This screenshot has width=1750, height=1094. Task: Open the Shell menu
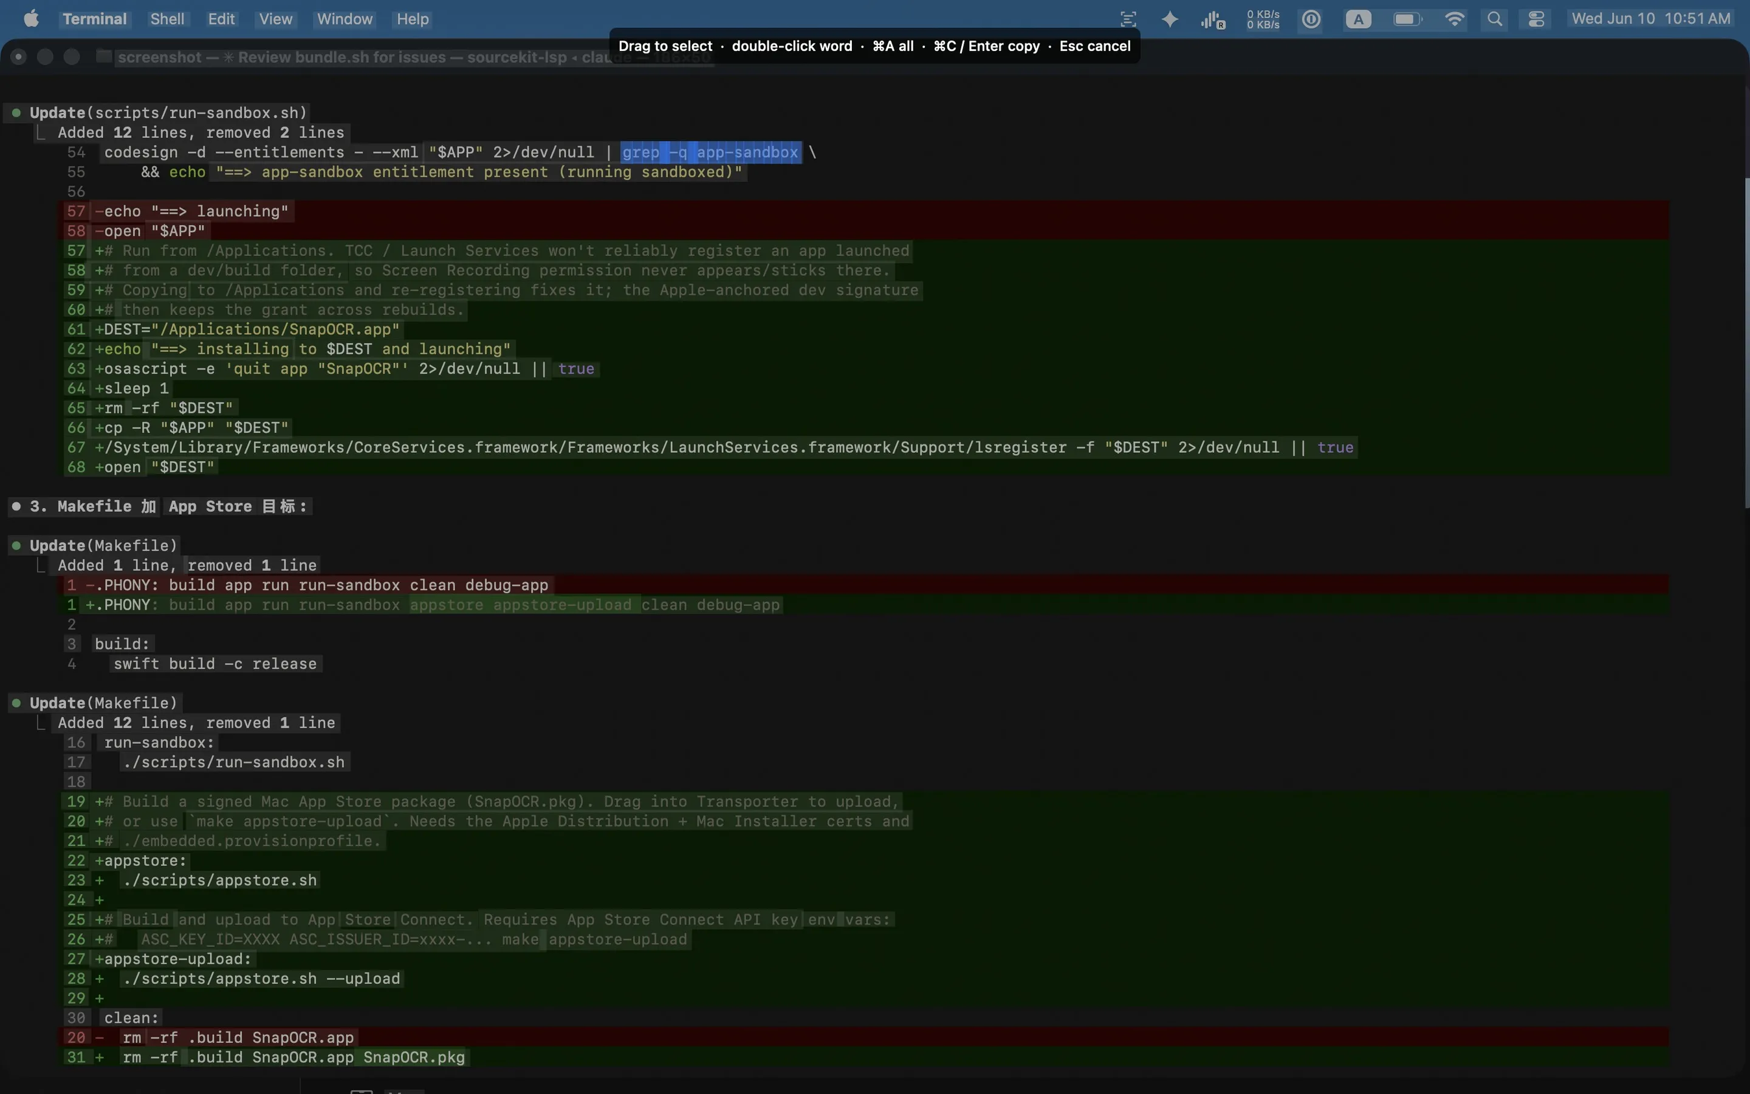pyautogui.click(x=167, y=19)
